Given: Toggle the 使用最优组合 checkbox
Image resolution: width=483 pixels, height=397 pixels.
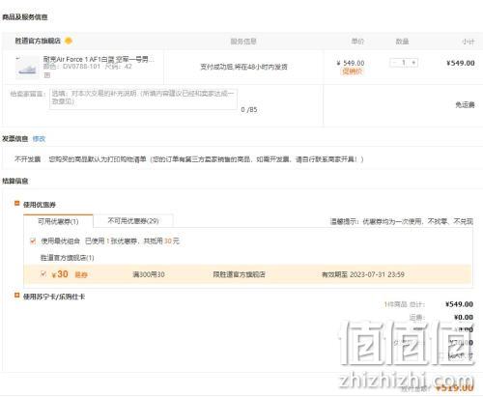Looking at the screenshot, I should click(33, 241).
